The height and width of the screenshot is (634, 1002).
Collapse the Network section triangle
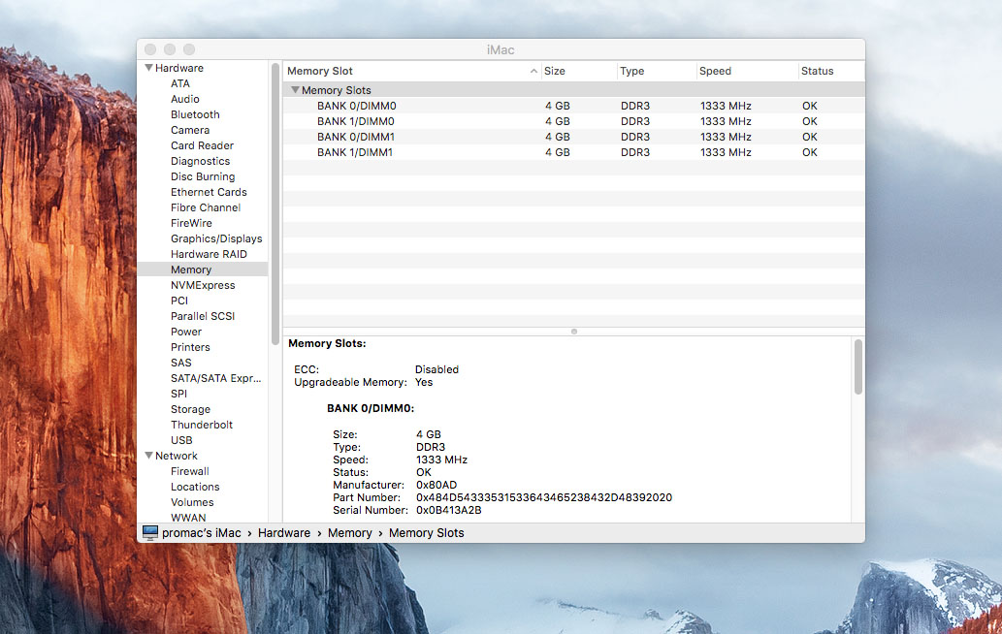148,456
